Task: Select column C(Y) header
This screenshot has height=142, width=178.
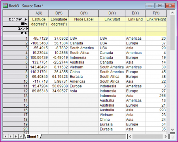Action: tap(84, 13)
